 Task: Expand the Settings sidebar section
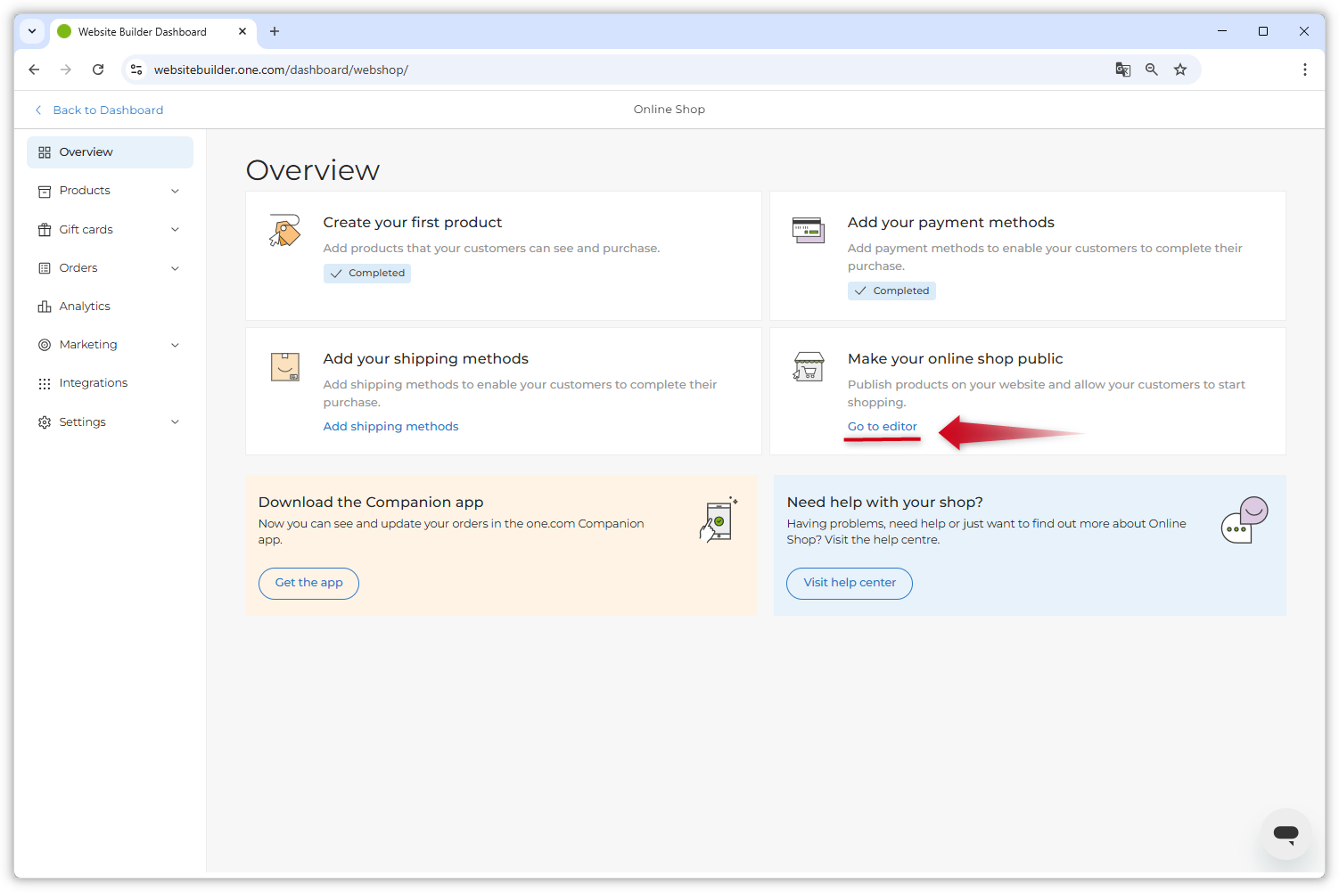coord(174,421)
